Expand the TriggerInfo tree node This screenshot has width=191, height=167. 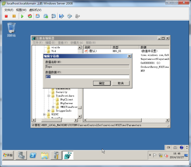pos(49,111)
